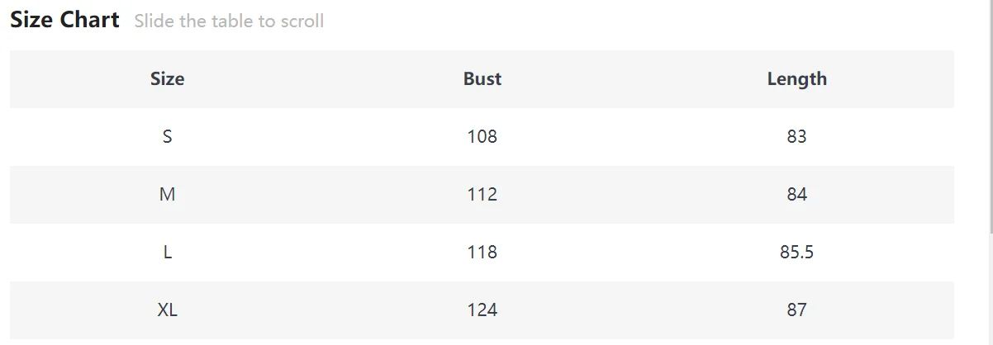Screen dimensions: 993x345
Task: Click length value 83
Action: click(796, 137)
